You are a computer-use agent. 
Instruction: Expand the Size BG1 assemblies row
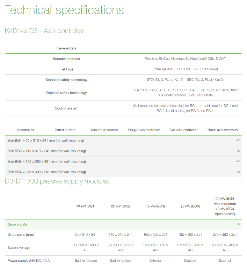[x=123, y=141]
